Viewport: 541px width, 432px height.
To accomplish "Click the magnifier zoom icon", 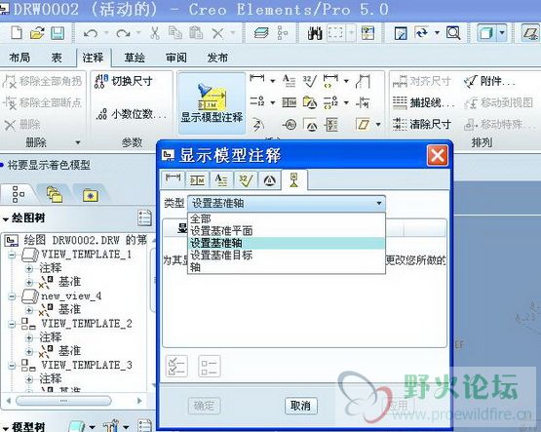I will coord(453,33).
